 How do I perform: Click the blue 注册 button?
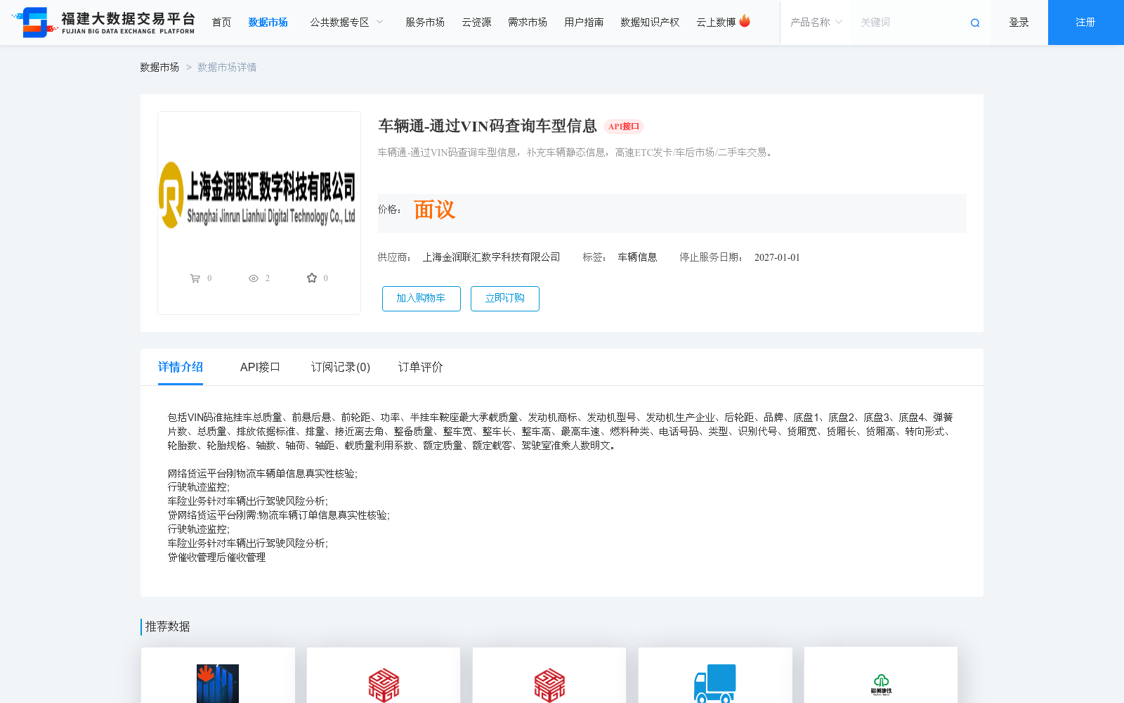tap(1086, 22)
